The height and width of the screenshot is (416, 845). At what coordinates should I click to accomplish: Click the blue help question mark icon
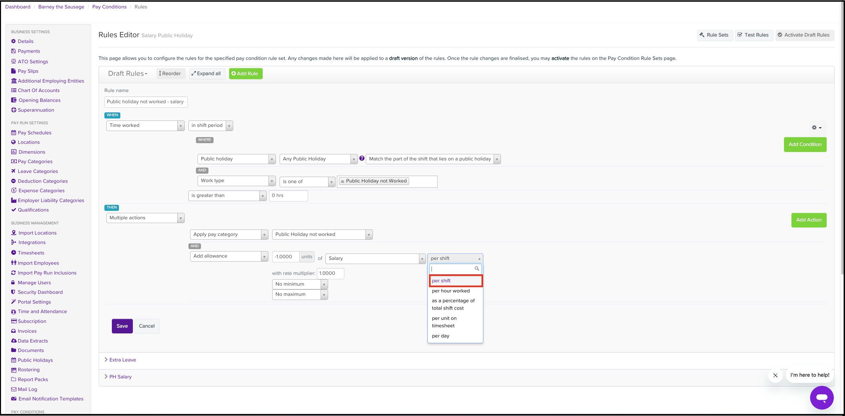tap(362, 158)
